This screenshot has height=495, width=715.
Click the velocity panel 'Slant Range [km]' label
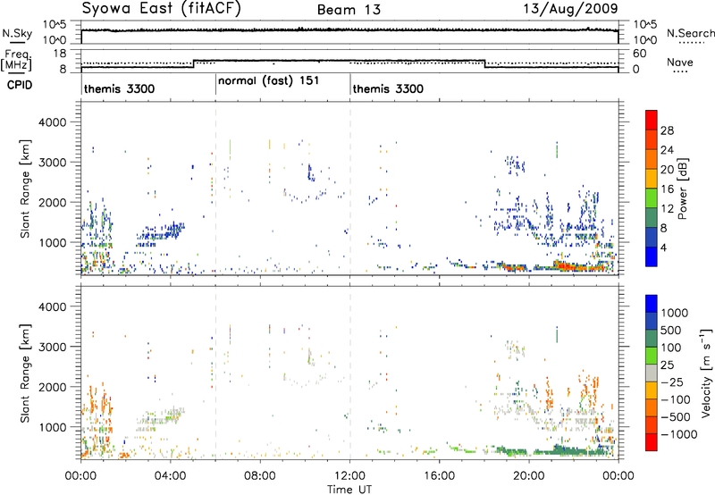pos(25,373)
